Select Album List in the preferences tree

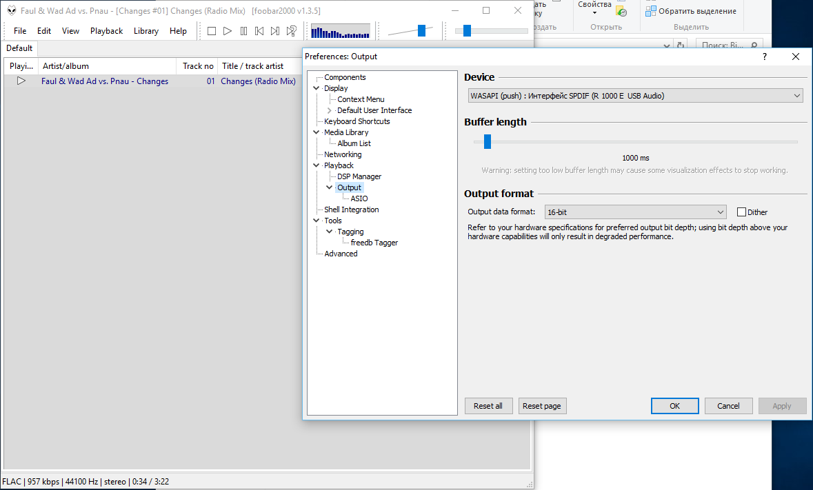coord(354,143)
